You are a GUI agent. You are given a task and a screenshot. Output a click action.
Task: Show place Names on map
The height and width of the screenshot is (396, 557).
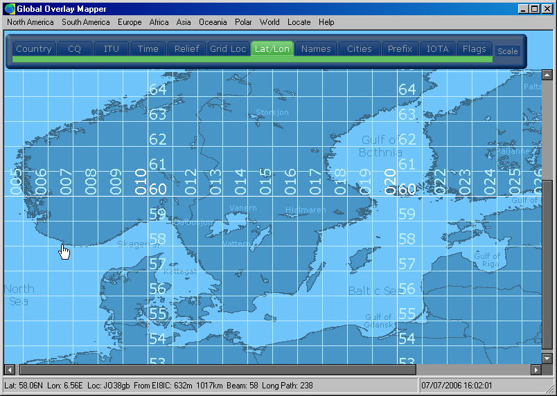[316, 49]
